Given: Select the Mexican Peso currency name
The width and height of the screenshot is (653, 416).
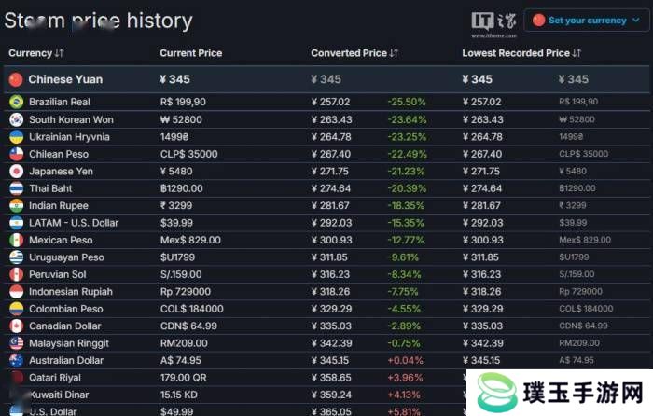Looking at the screenshot, I should click(61, 241).
